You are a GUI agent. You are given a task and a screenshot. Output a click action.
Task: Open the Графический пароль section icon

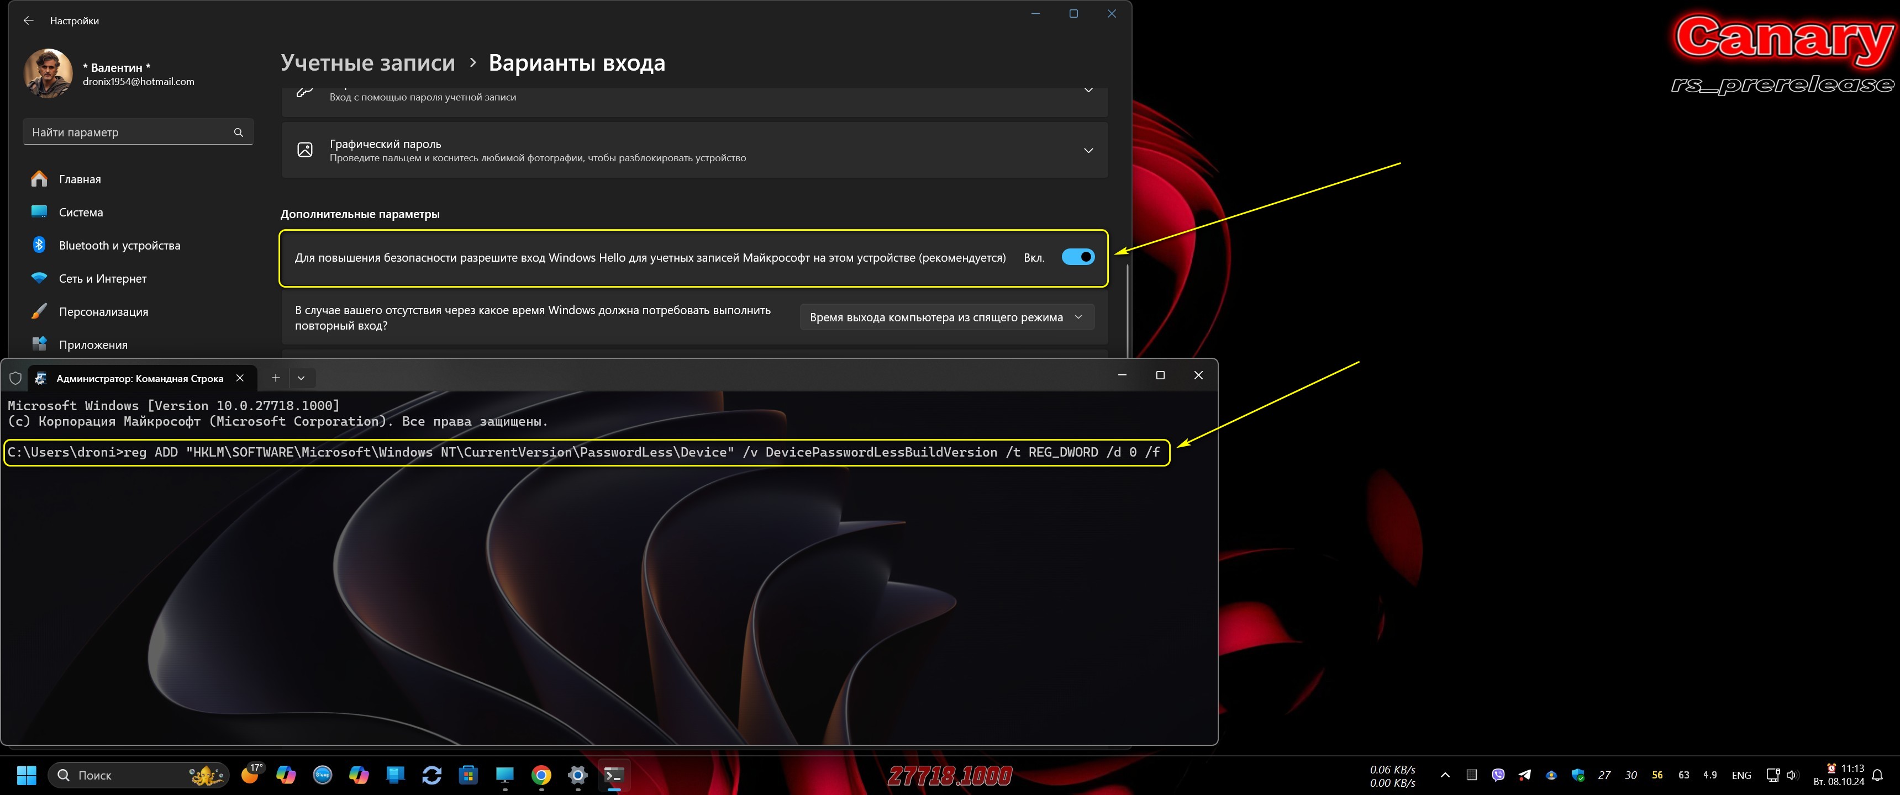click(304, 150)
